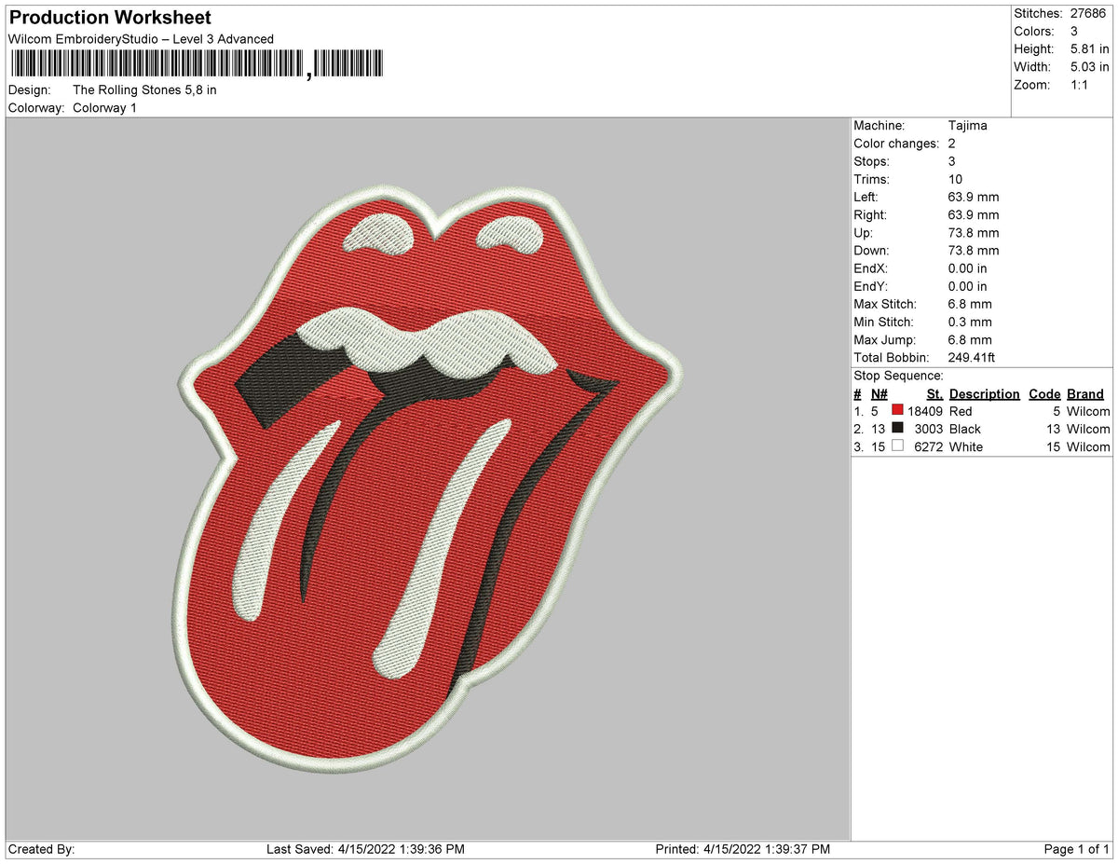1118x864 pixels.
Task: Click the EndX value 0.00 in
Action: [967, 268]
